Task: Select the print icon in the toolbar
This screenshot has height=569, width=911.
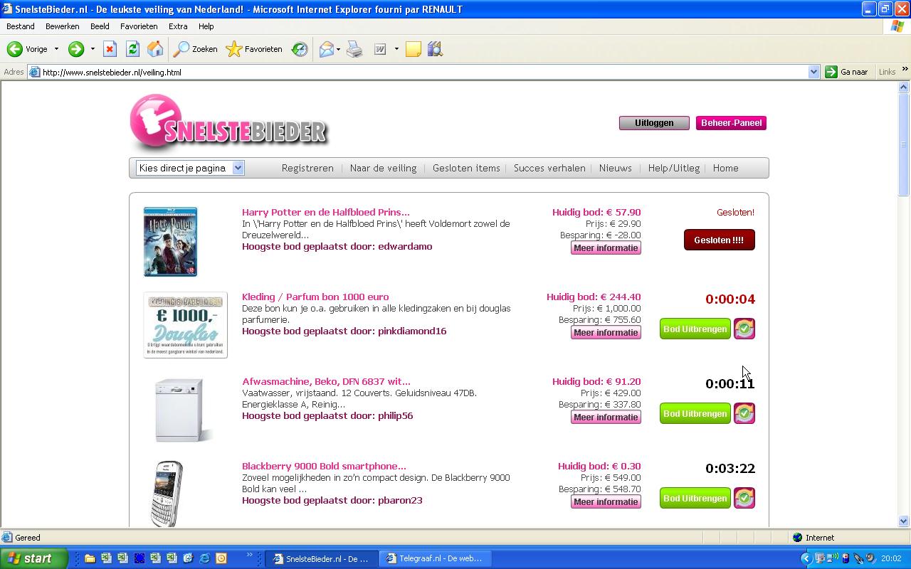Action: coord(354,49)
